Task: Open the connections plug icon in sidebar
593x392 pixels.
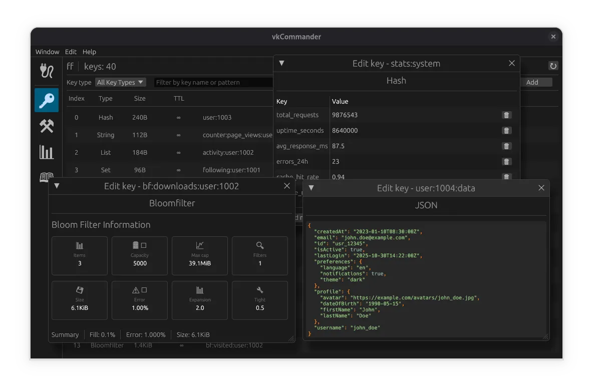Action: pos(47,71)
